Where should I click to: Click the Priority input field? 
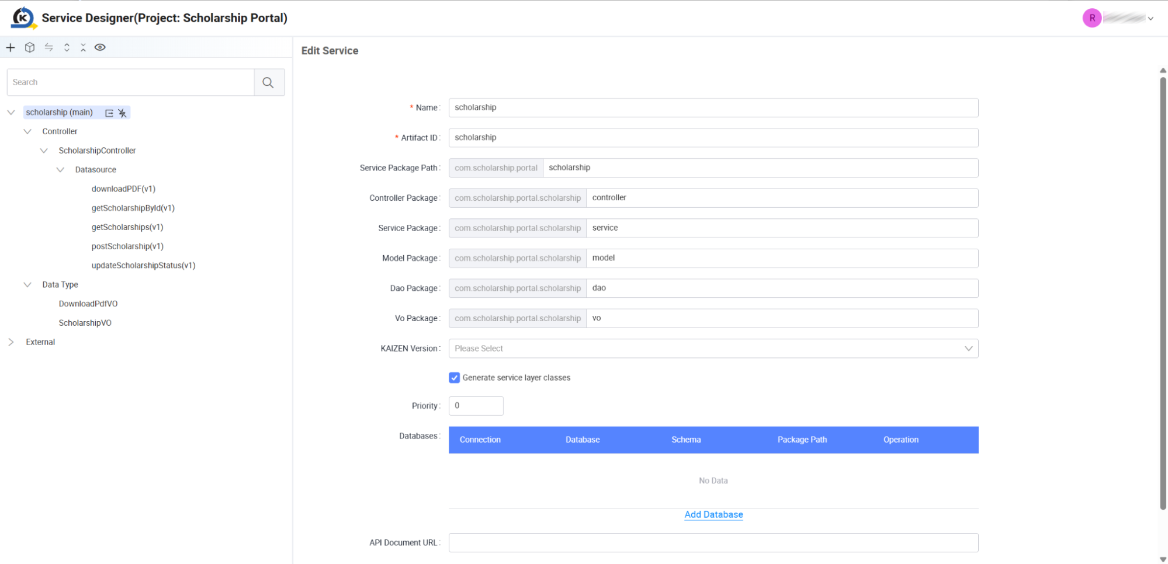point(476,406)
